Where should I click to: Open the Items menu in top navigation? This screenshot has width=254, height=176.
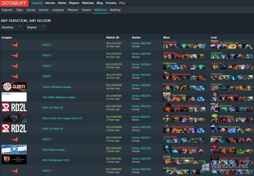tap(62, 3)
